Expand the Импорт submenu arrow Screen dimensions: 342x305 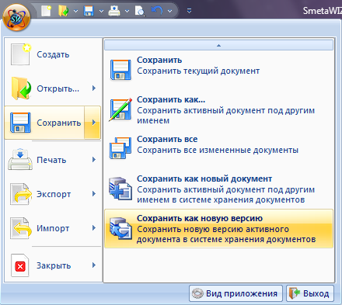tap(94, 228)
